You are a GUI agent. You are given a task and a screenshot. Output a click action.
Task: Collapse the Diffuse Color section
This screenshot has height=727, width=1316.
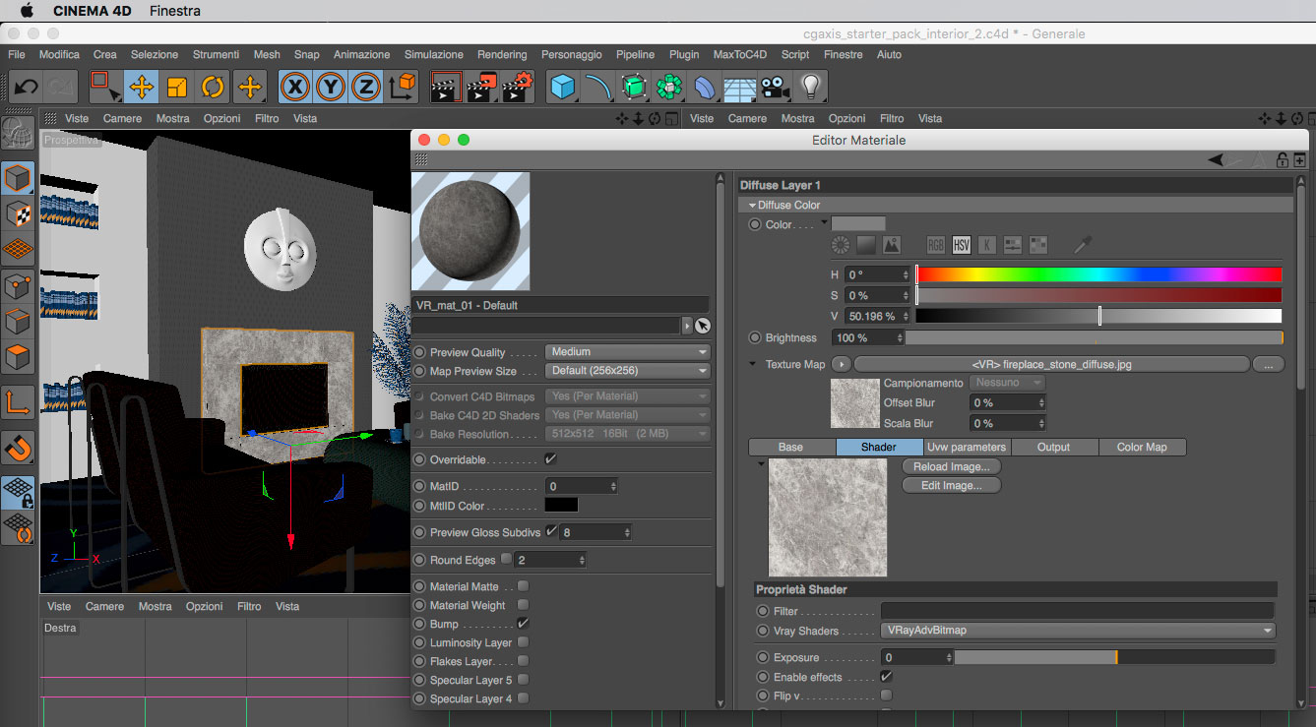(x=753, y=206)
